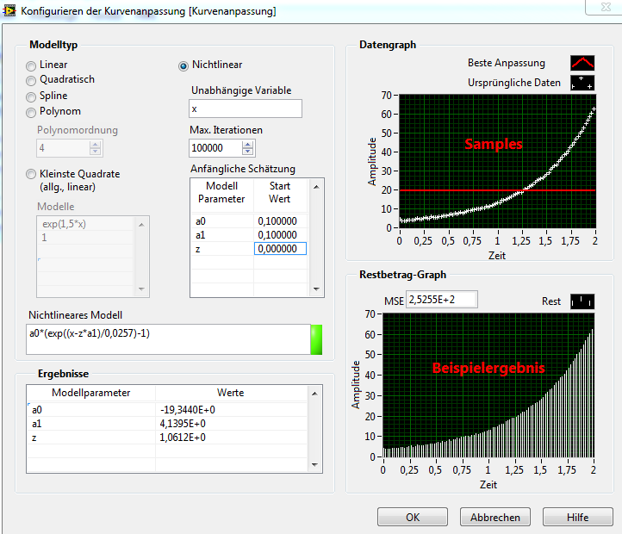Click the Restbetrag-Graph plot area

click(488, 385)
